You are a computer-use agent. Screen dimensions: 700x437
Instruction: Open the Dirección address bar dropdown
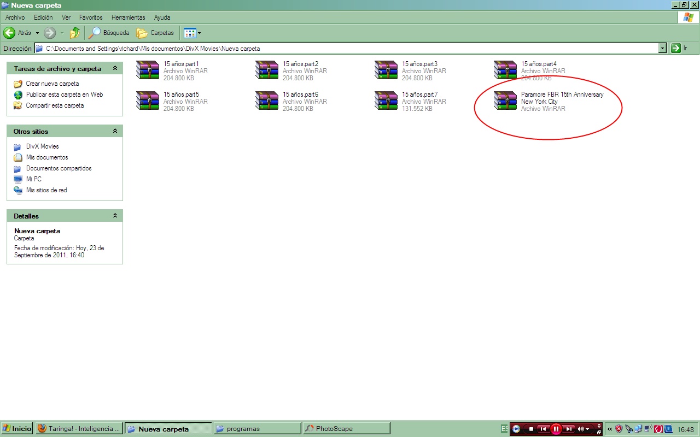662,48
